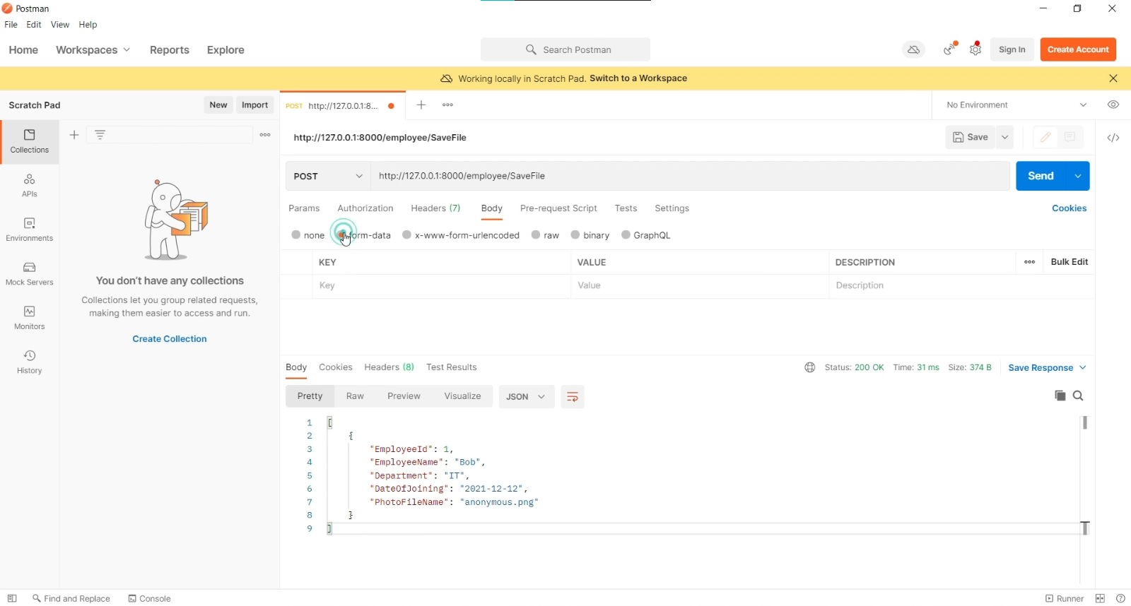This screenshot has height=606, width=1131.
Task: Click the plus icon to create new collection
Action: 74,135
